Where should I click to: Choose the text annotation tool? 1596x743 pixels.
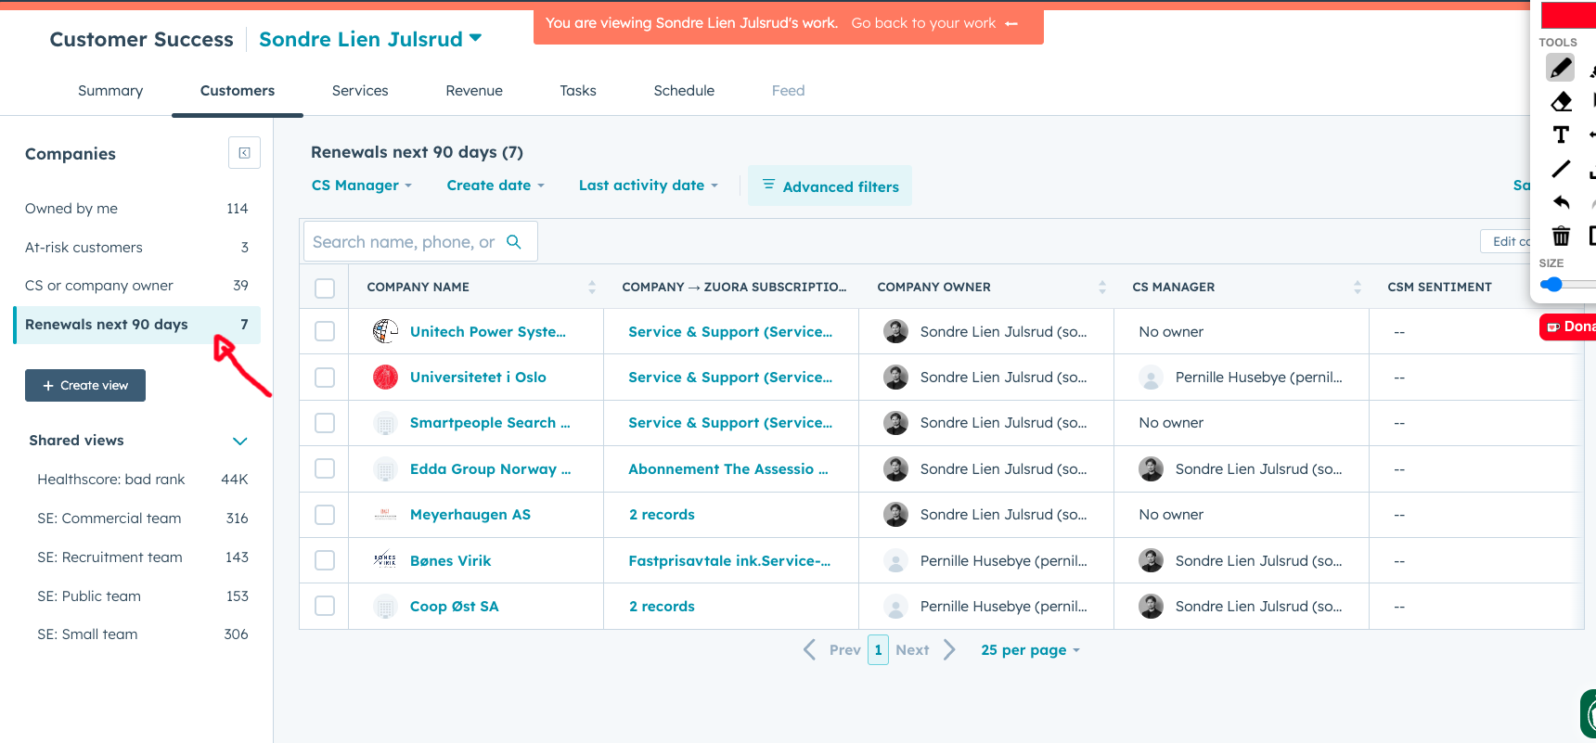click(1561, 135)
